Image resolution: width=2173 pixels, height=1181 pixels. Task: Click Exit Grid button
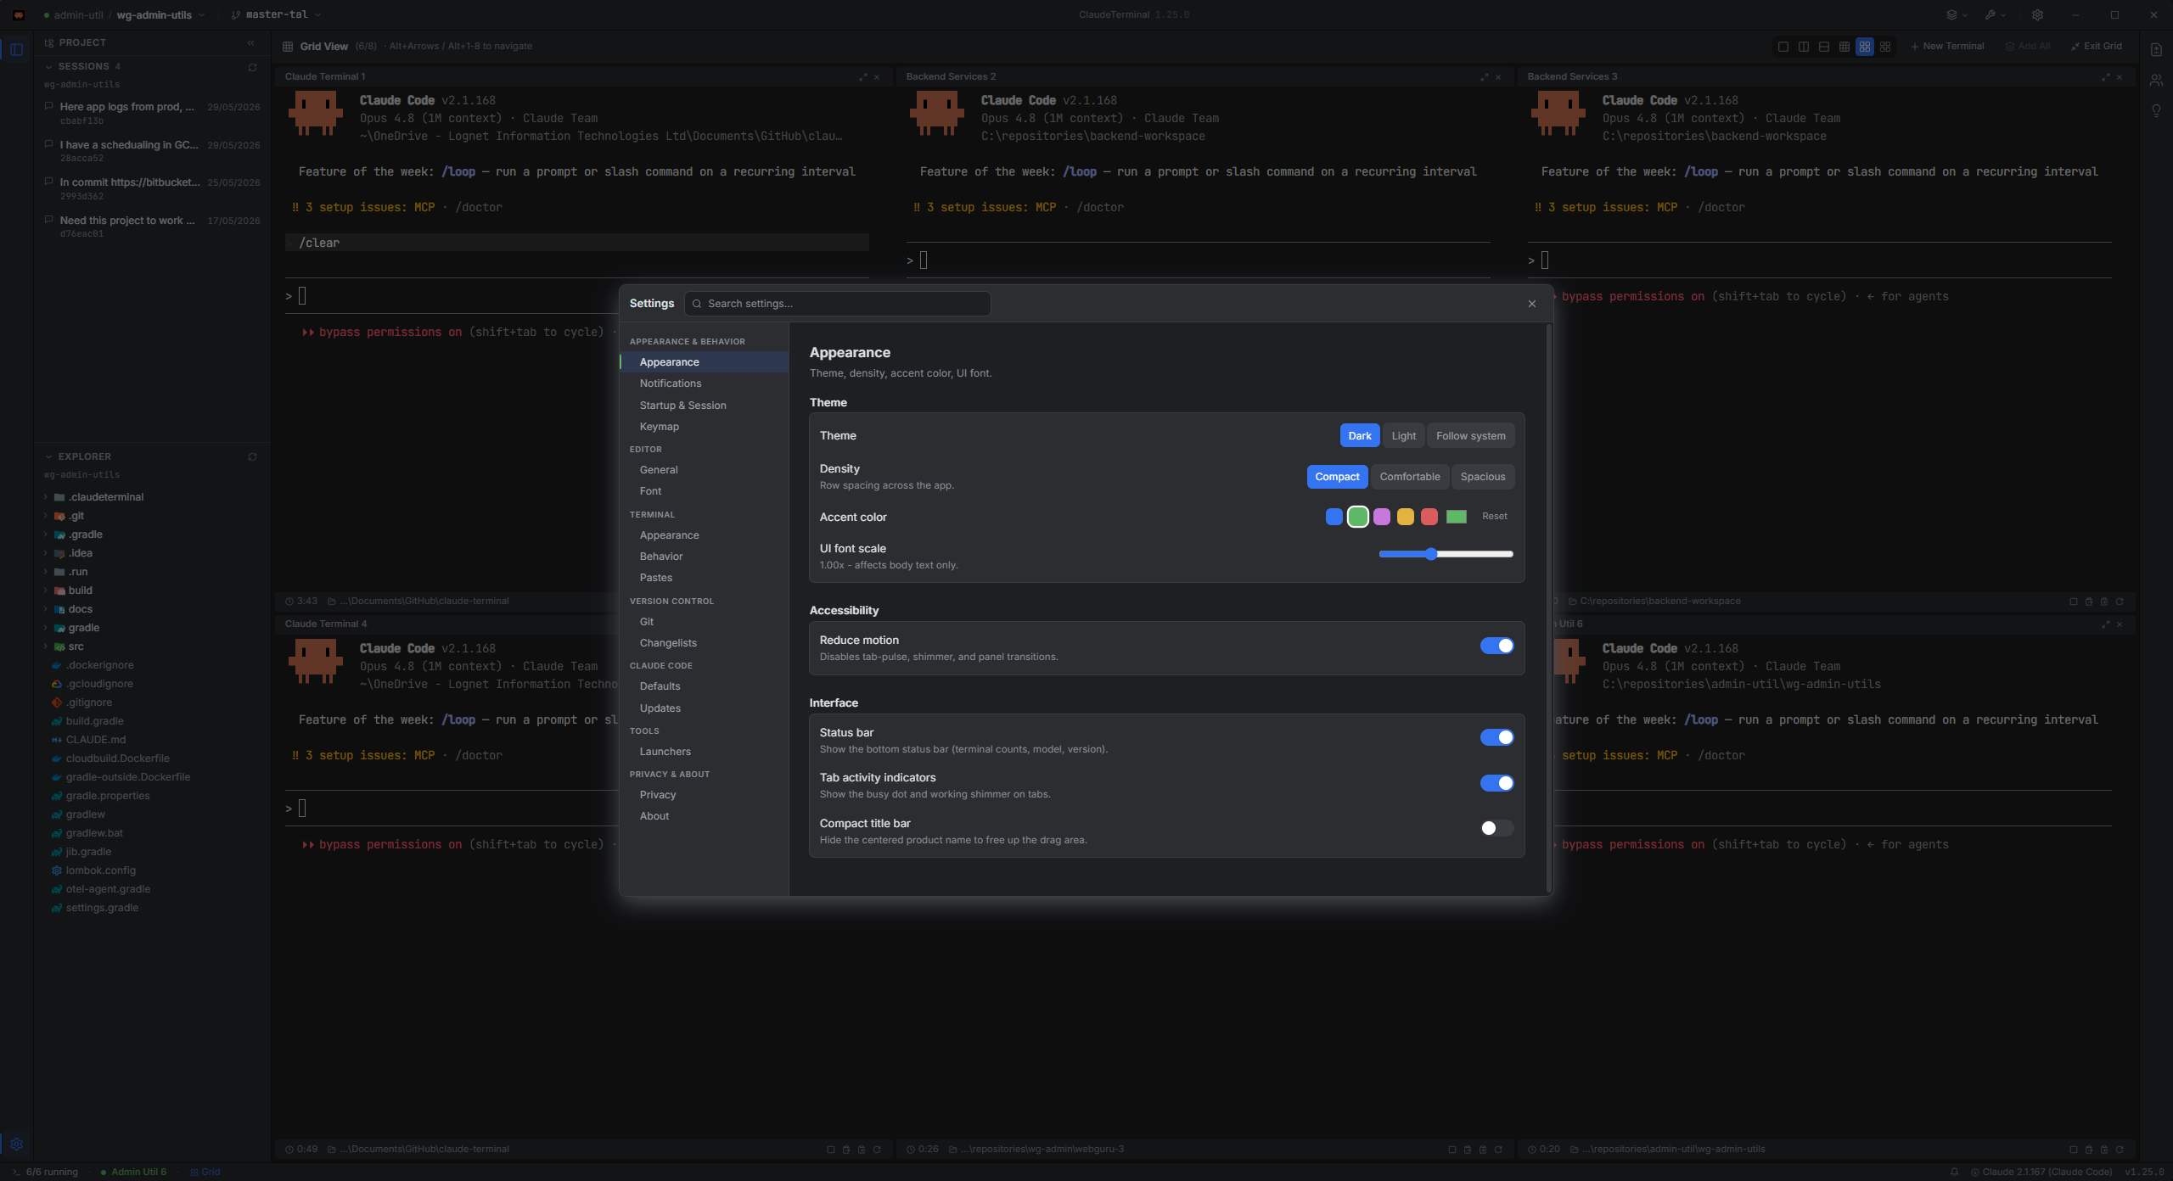[x=2097, y=47]
